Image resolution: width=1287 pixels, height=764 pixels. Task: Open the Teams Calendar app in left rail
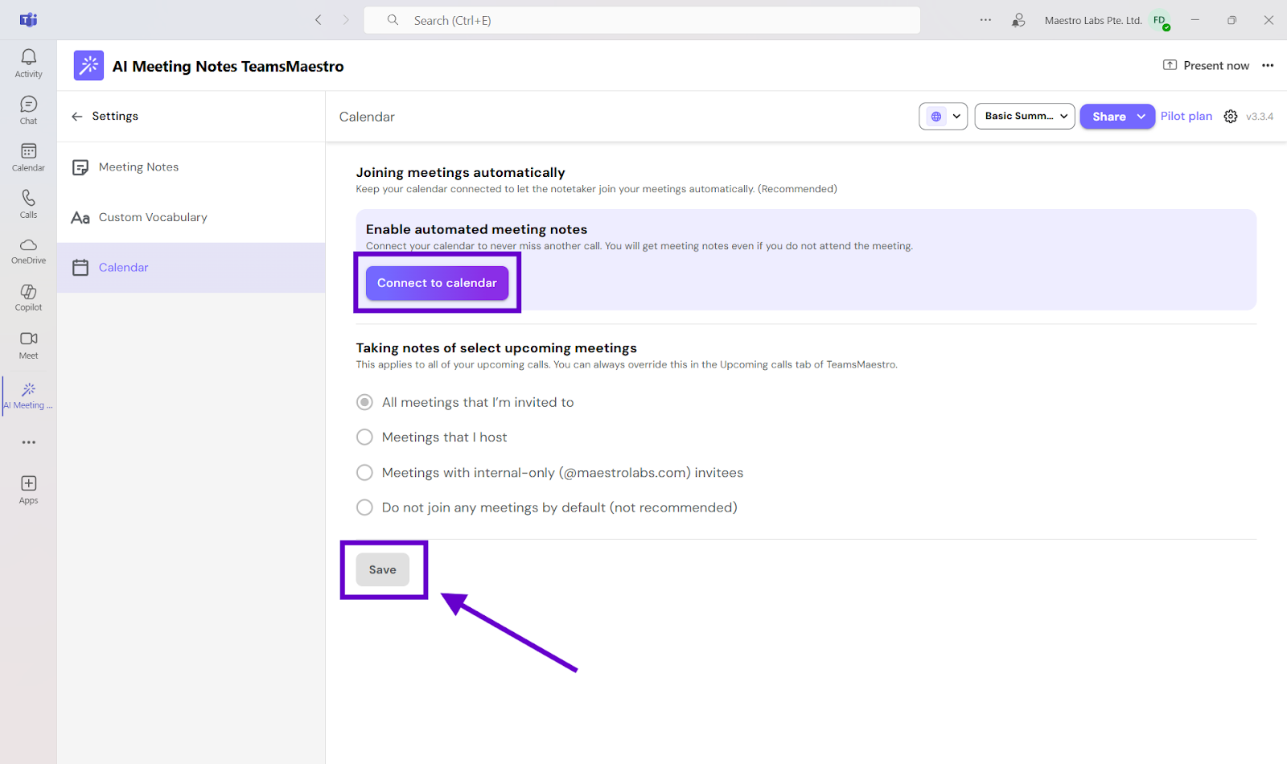[x=28, y=157]
